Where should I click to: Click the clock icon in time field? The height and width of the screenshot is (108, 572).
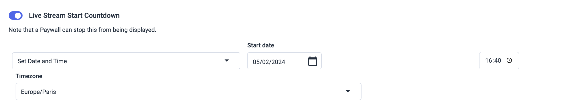coord(509,60)
